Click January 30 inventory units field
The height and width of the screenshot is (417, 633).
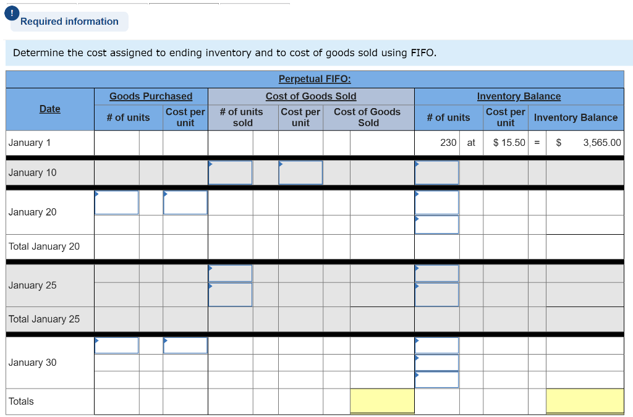tap(436, 345)
